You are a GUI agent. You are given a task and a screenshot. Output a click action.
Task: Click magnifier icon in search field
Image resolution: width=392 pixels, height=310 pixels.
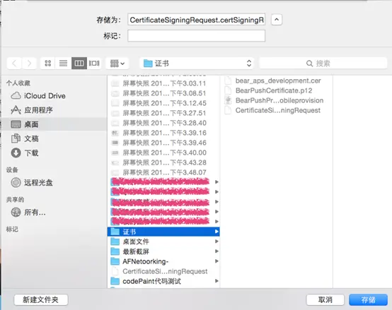(309, 64)
